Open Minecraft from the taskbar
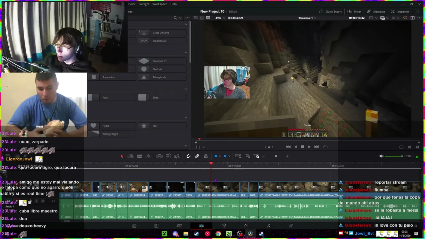Image resolution: width=425 pixels, height=239 pixels. (164, 234)
